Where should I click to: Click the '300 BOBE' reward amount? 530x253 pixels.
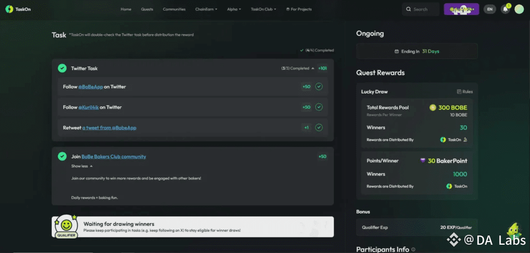(x=452, y=107)
